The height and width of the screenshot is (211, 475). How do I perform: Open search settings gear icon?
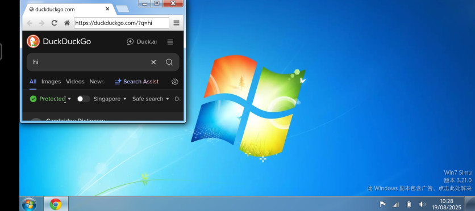click(x=175, y=82)
